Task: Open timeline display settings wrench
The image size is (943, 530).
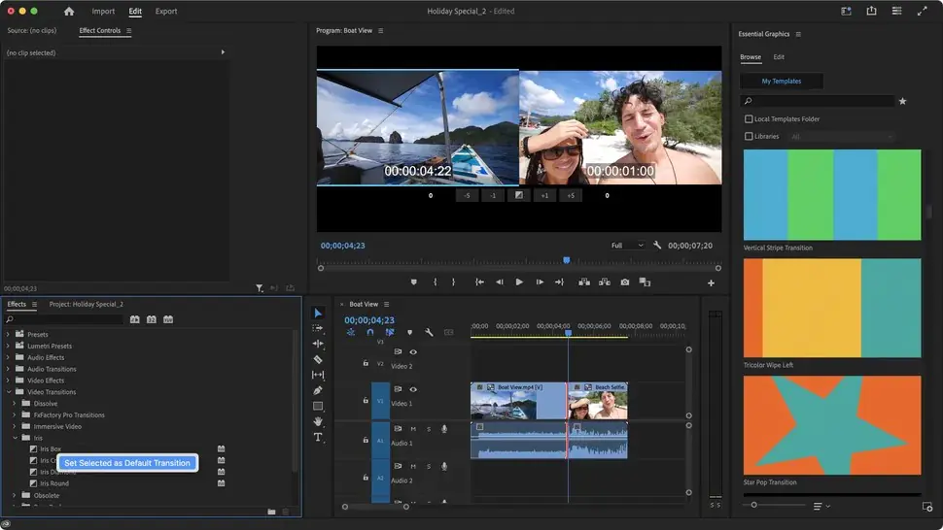Action: click(429, 332)
